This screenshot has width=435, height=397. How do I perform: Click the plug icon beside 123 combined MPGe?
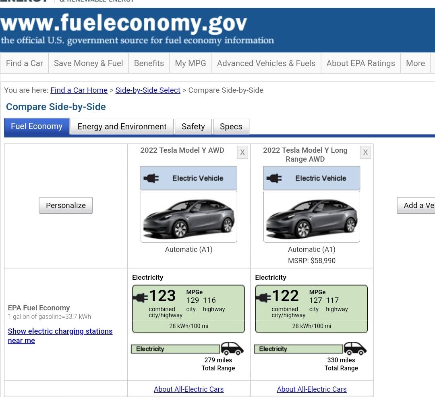[141, 297]
